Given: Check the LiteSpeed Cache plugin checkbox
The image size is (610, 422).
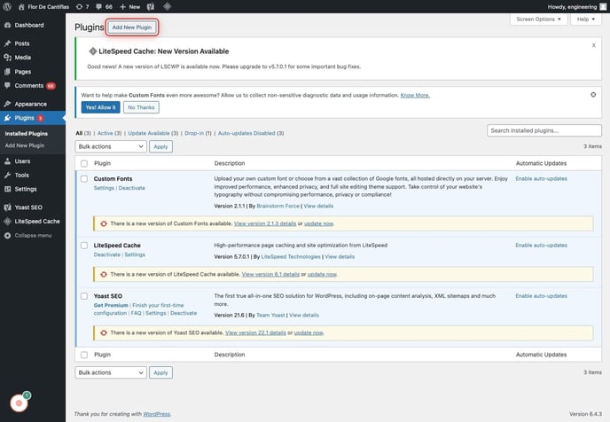Looking at the screenshot, I should (x=84, y=245).
